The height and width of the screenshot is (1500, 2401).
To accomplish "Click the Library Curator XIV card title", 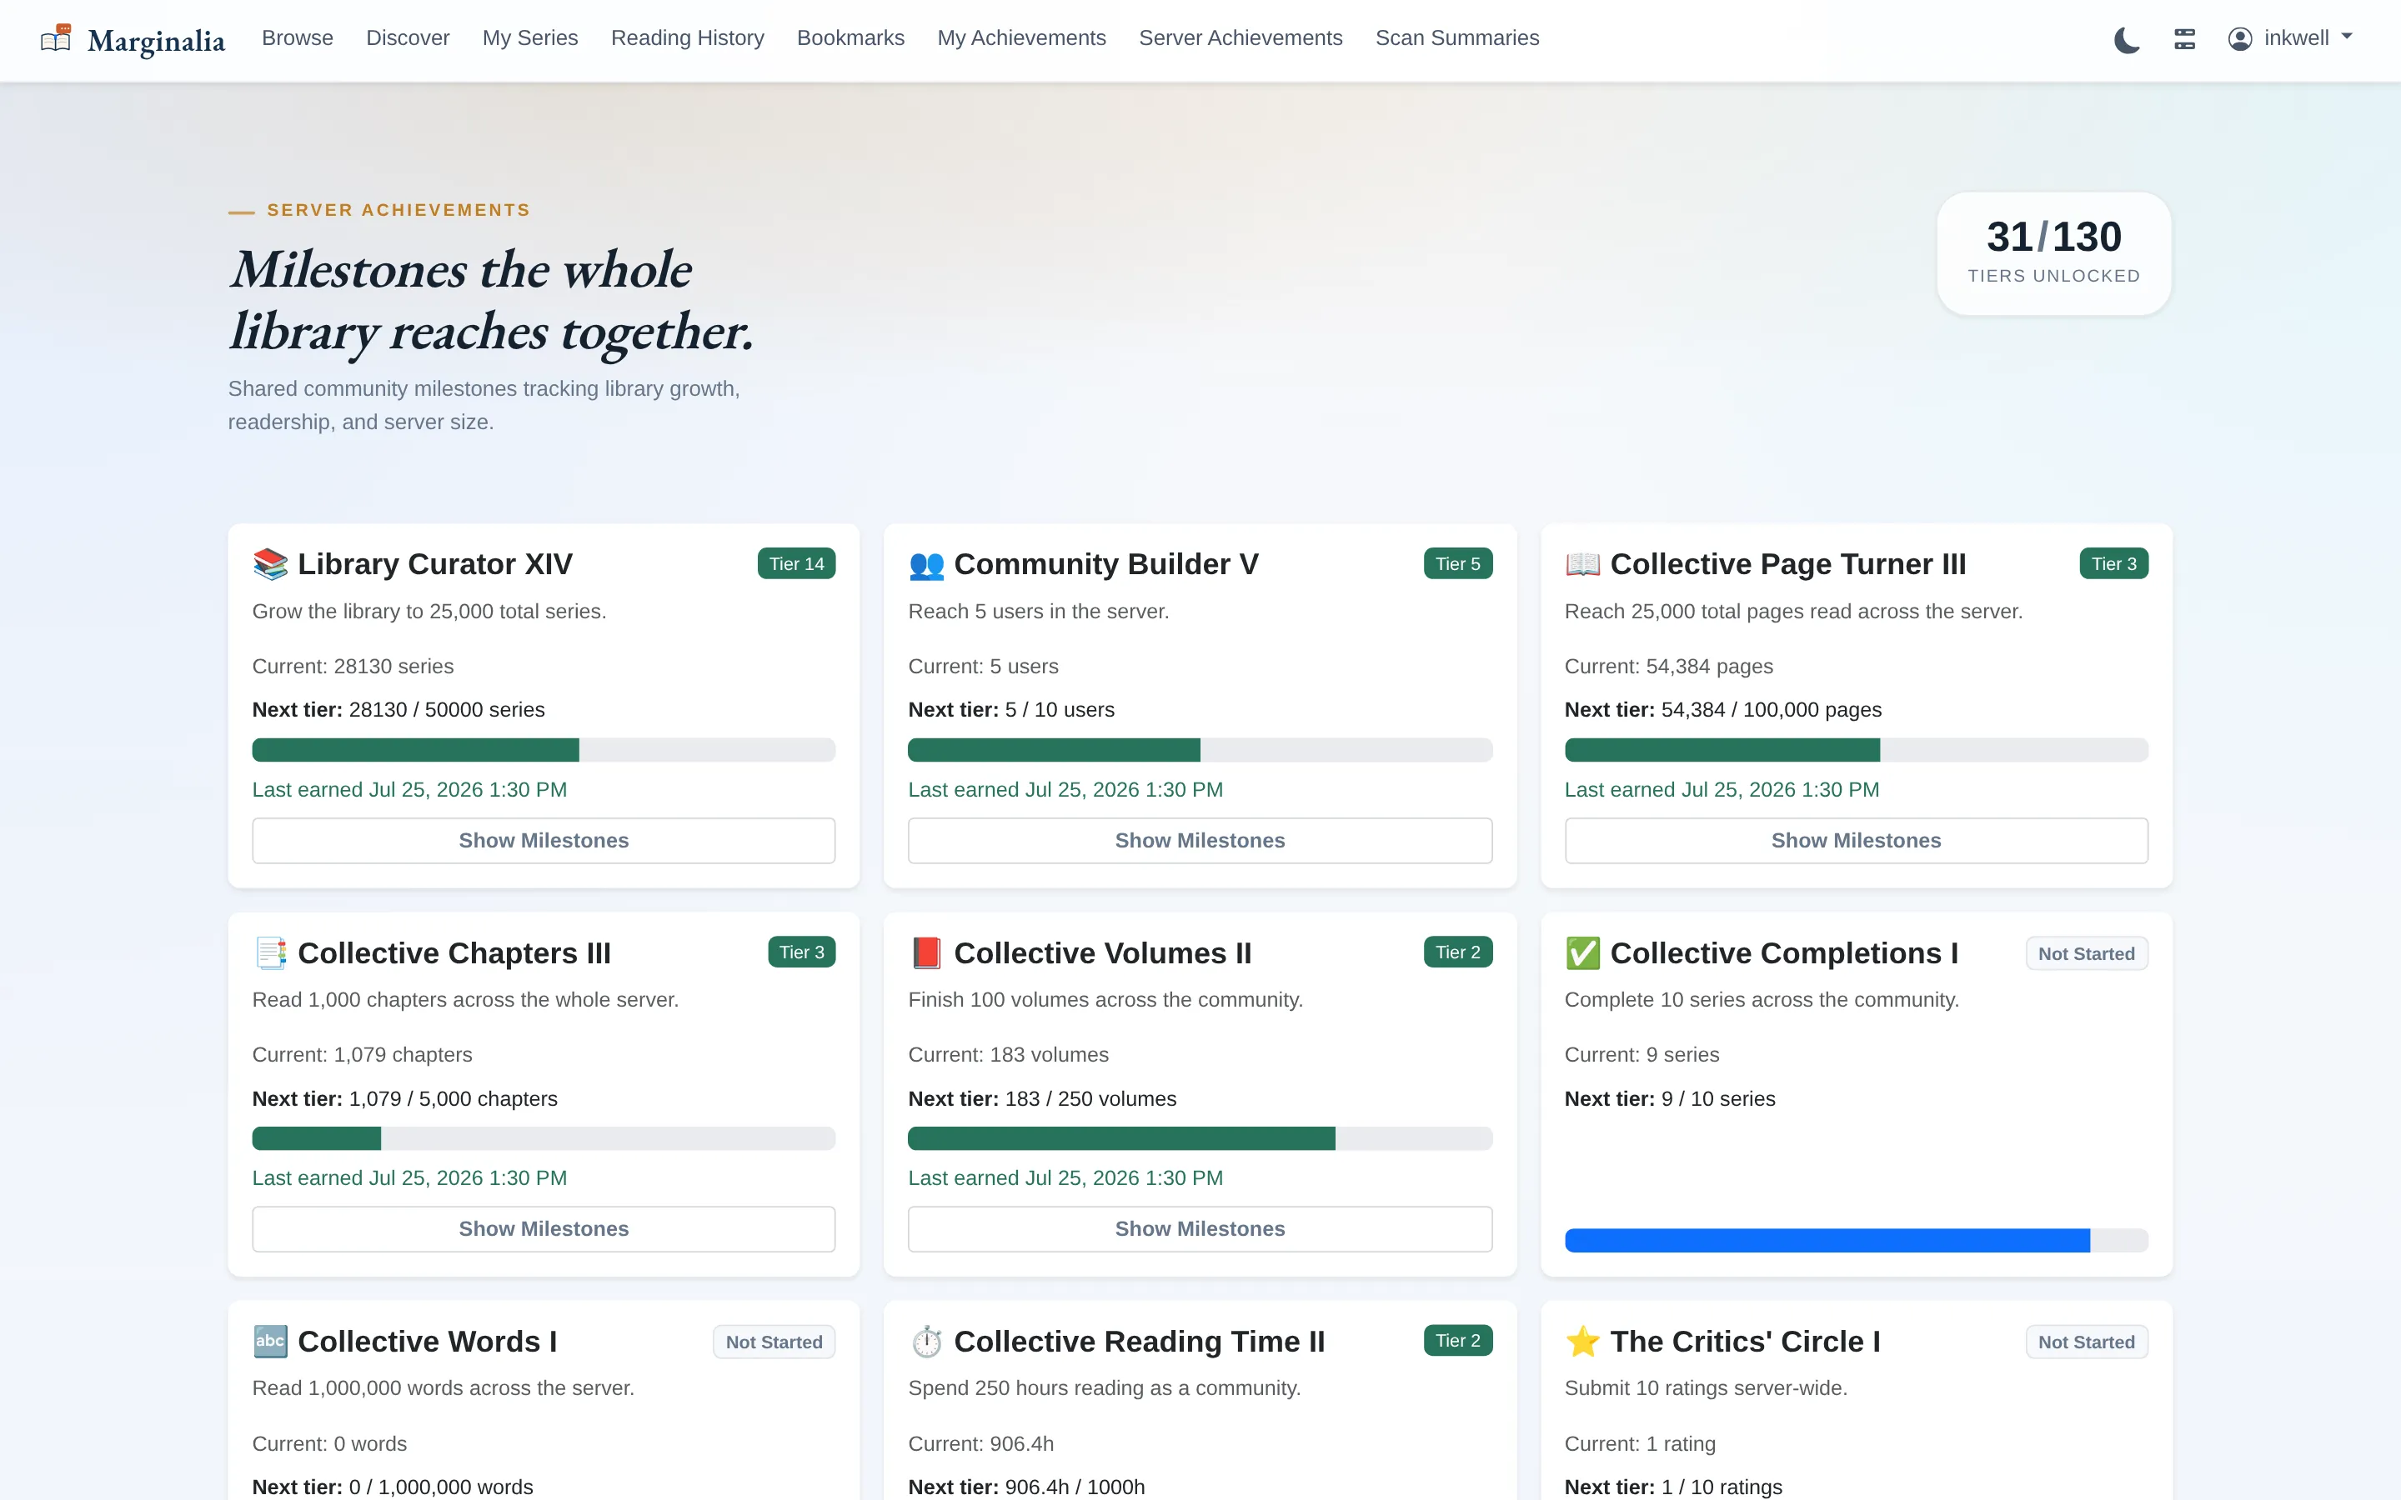I will 434,563.
